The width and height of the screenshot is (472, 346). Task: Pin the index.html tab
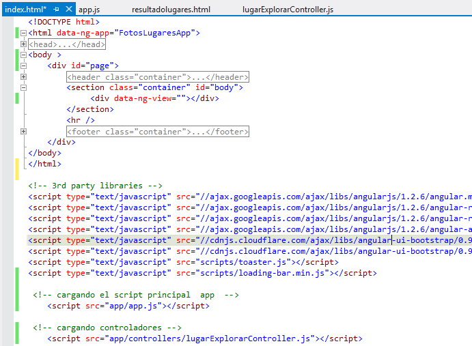coord(56,10)
